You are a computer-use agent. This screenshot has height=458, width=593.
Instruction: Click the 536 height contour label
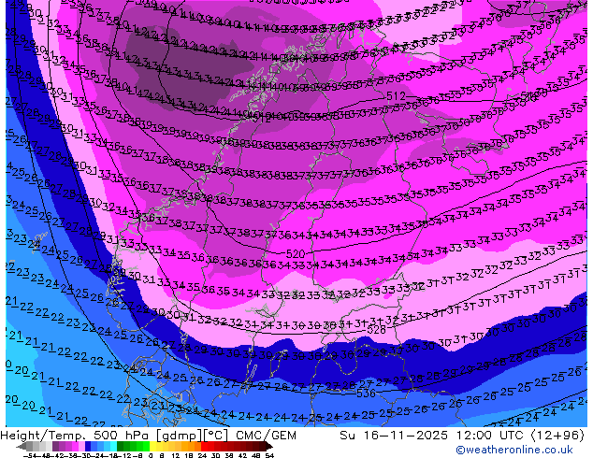(x=366, y=394)
